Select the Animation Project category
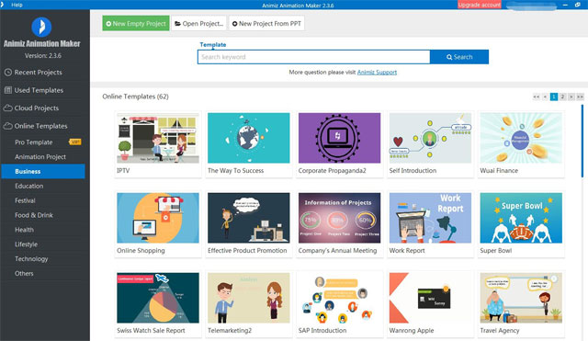The width and height of the screenshot is (588, 341). [x=40, y=157]
